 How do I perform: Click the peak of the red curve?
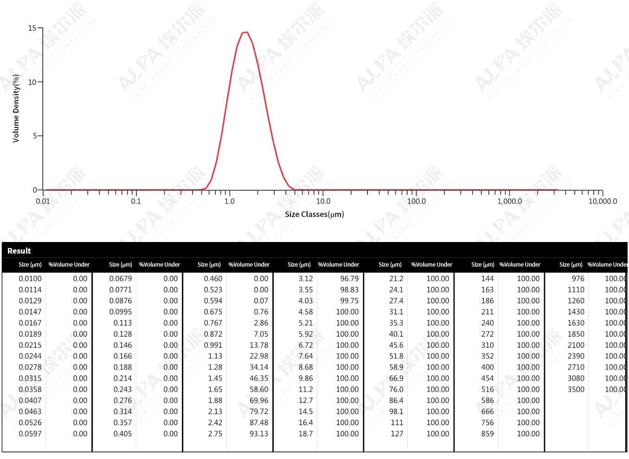pos(245,32)
